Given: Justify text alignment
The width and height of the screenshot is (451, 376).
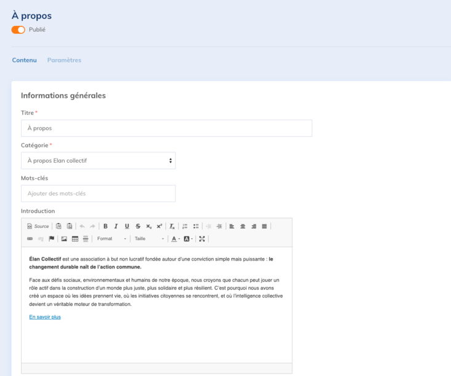Looking at the screenshot, I should point(265,226).
